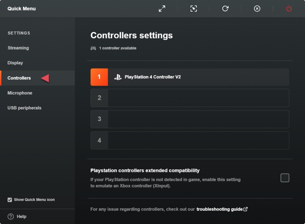Click the external link icon after troubleshooting guide
The width and height of the screenshot is (305, 224).
tap(245, 209)
